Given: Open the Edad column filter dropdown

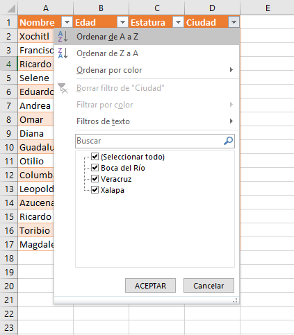Looking at the screenshot, I should click(x=122, y=22).
